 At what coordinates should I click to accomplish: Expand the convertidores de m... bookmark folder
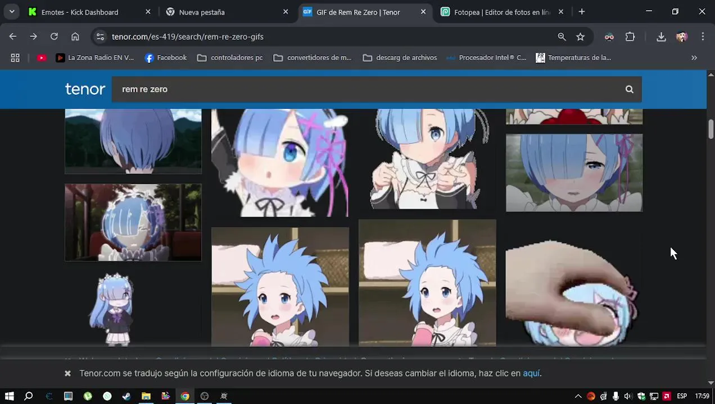tap(313, 58)
